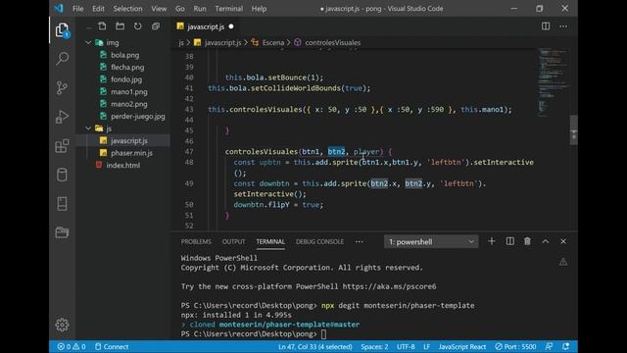Open the Extensions view
The image size is (627, 353).
point(62,146)
